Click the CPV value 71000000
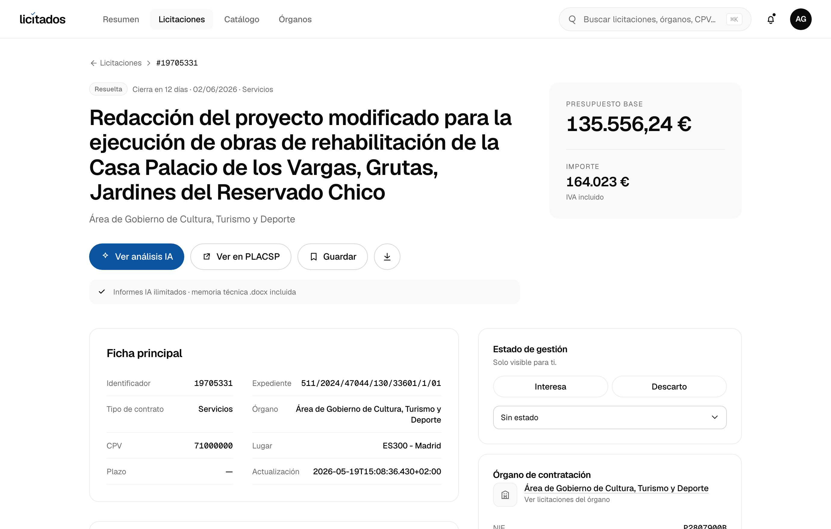Viewport: 831px width, 529px height. click(x=213, y=446)
